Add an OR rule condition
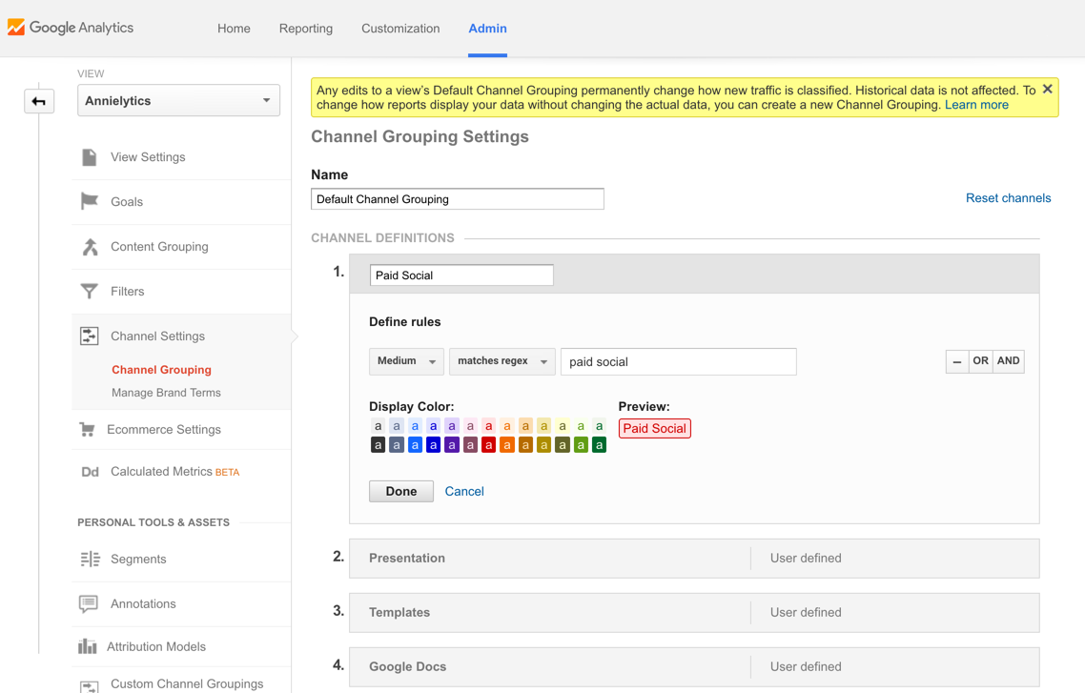 coord(980,361)
